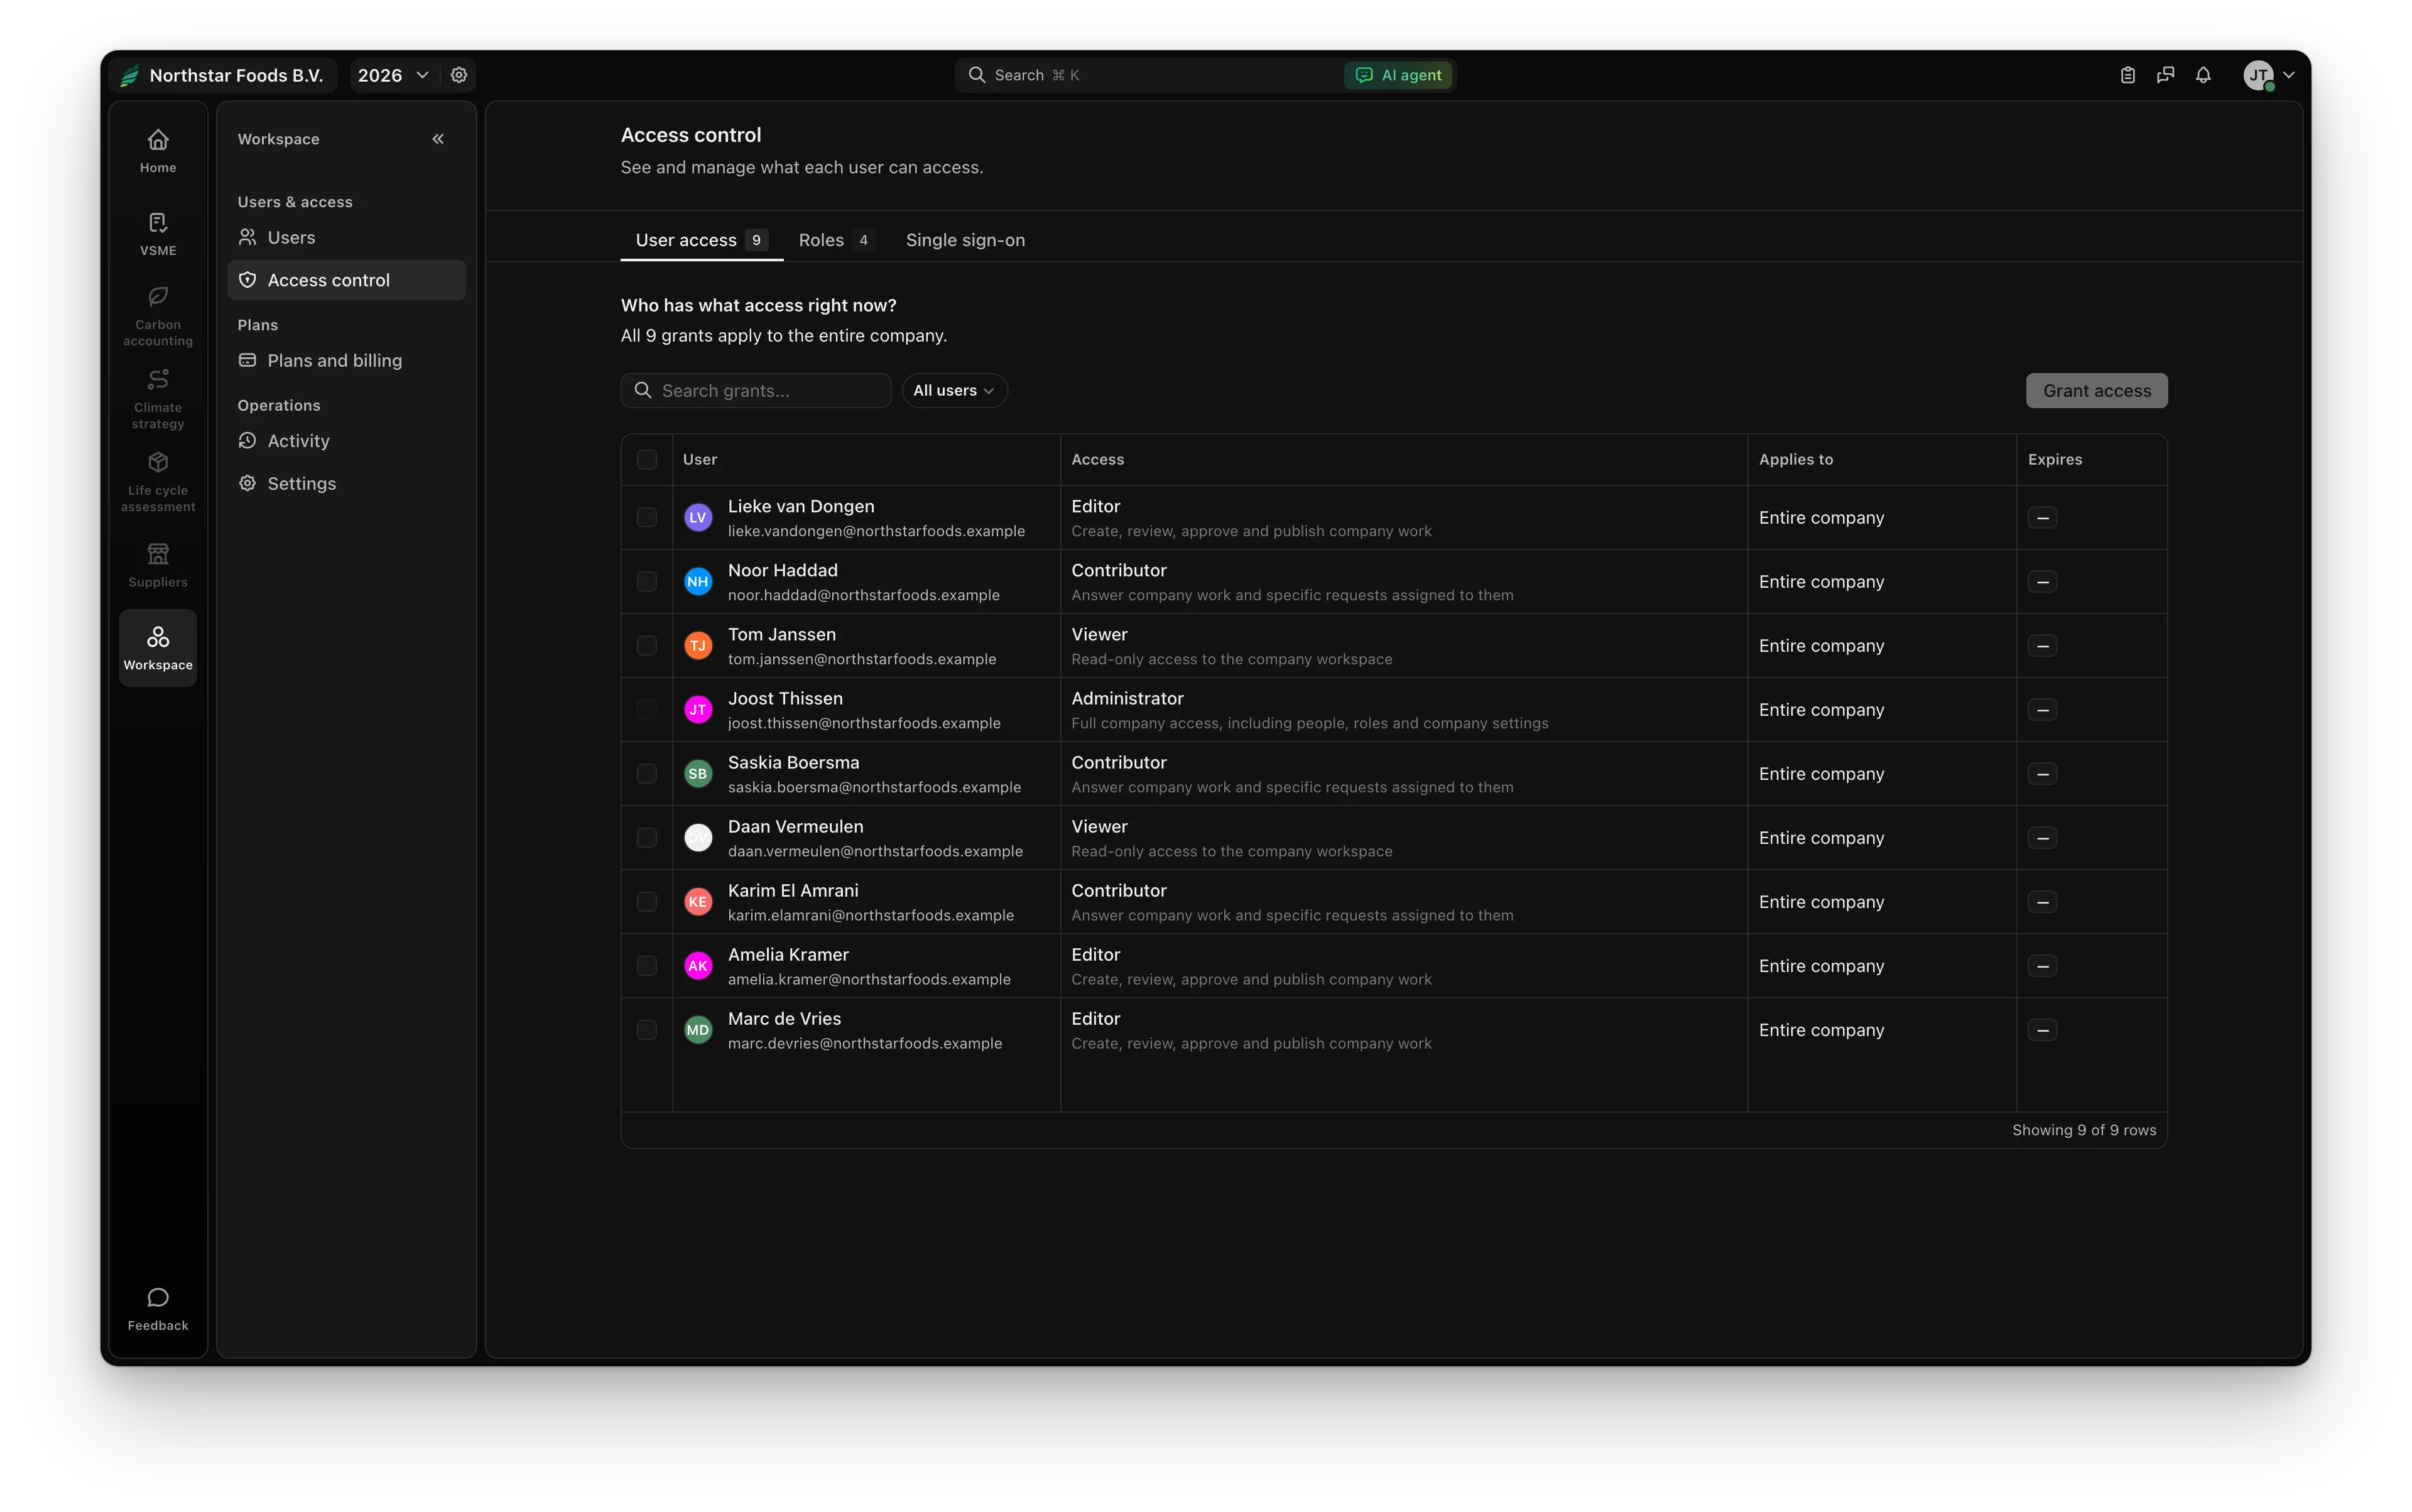Tick checkbox for Marc de Vries
2412x1512 pixels.
[647, 1030]
